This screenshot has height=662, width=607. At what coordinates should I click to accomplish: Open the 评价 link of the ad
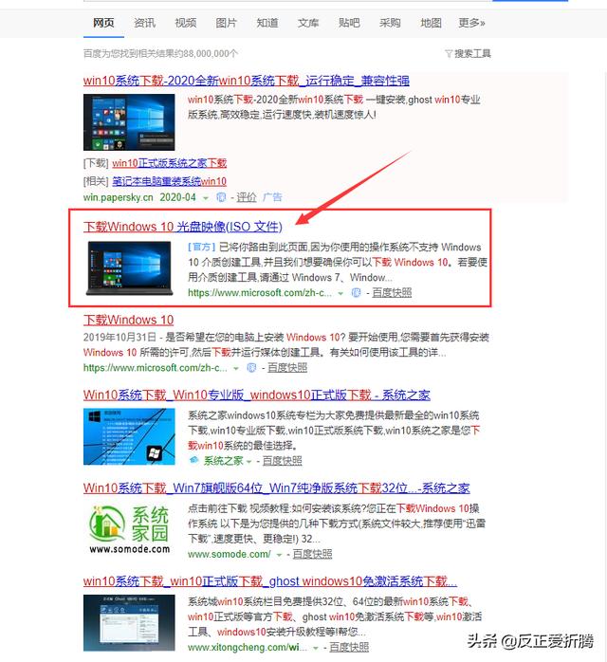tap(246, 197)
